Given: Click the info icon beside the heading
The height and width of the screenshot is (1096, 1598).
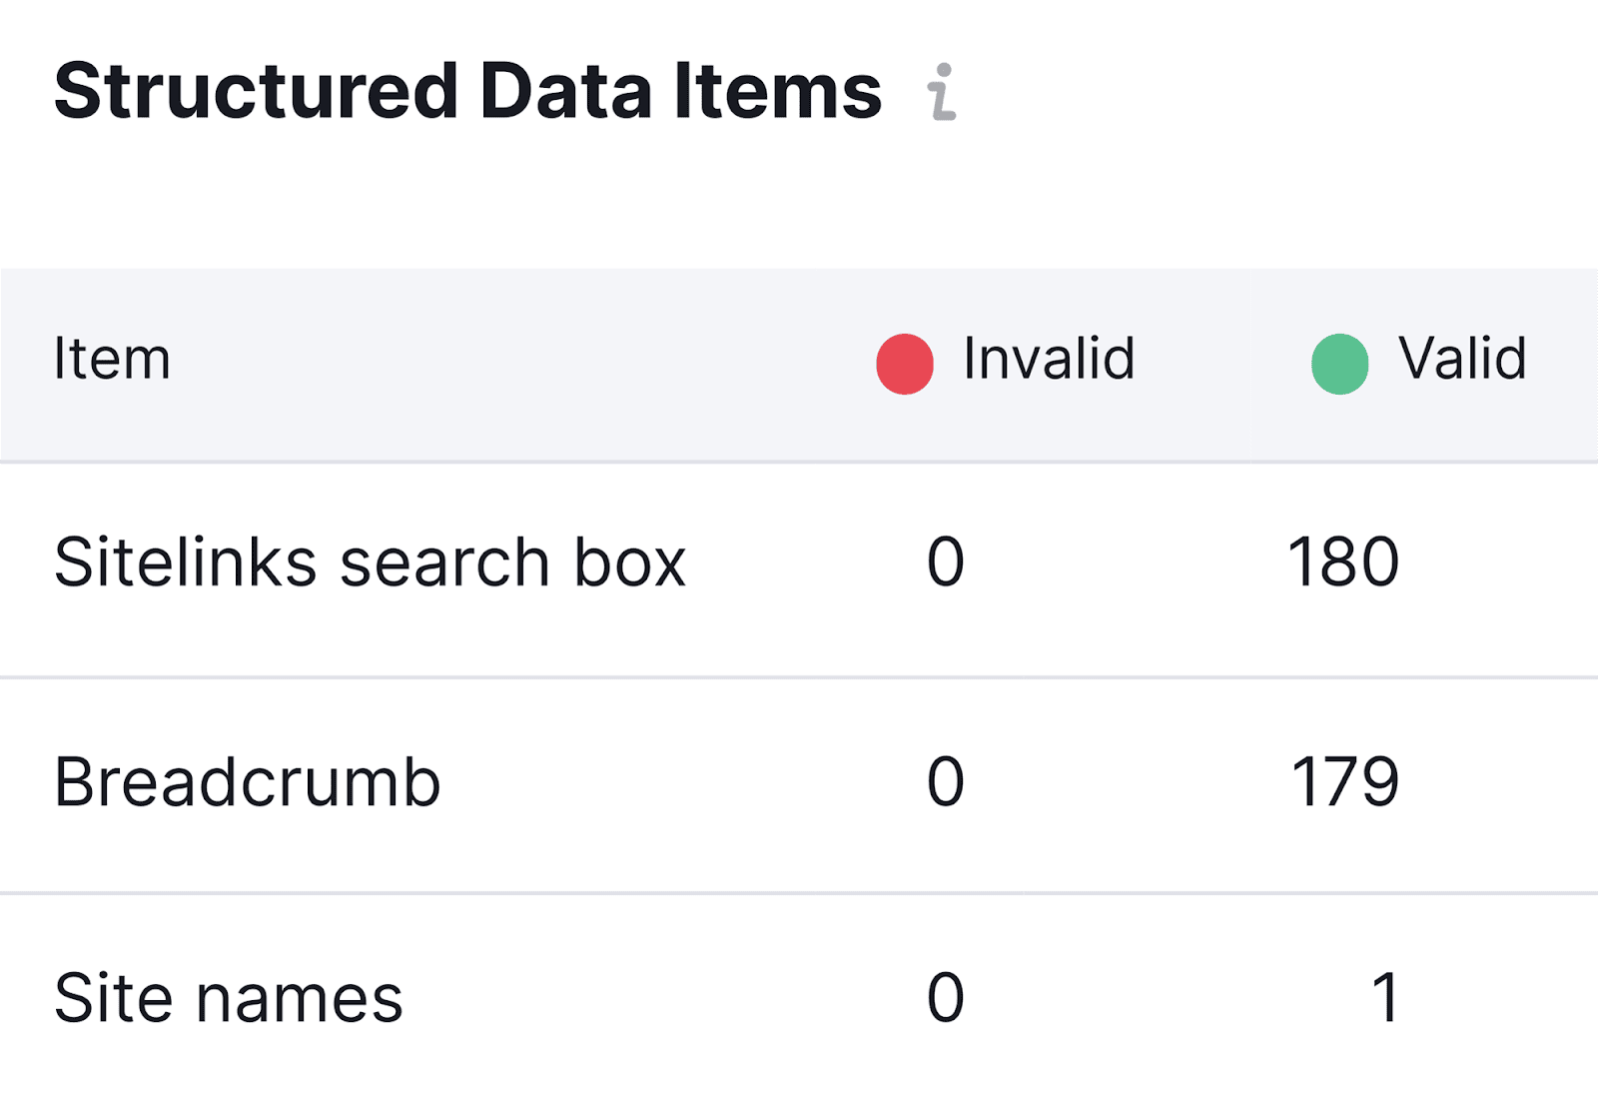Looking at the screenshot, I should click(941, 92).
